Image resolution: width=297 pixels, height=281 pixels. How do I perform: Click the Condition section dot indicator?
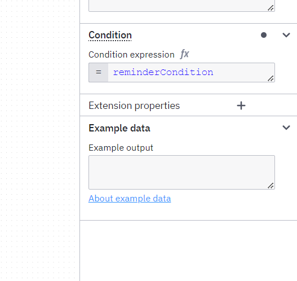click(264, 35)
